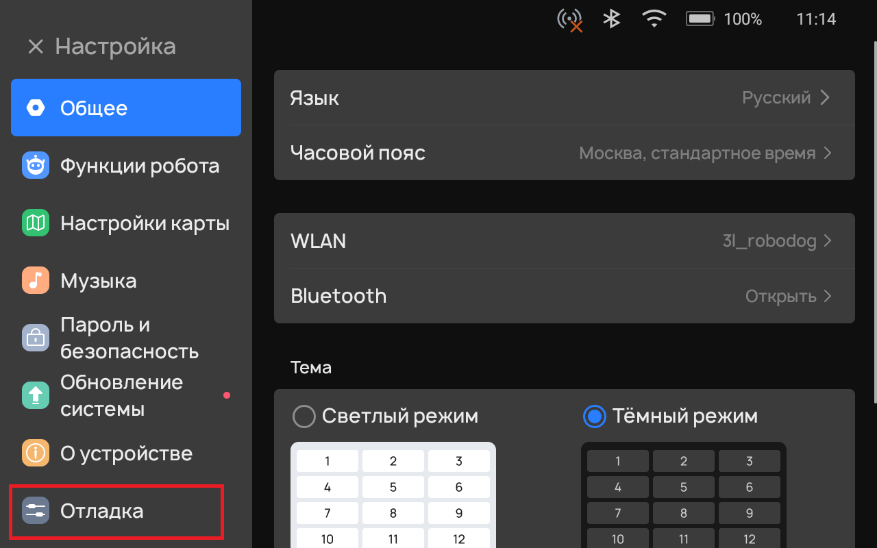This screenshot has width=877, height=548.
Task: Click the system update arrow icon
Action: (x=35, y=395)
